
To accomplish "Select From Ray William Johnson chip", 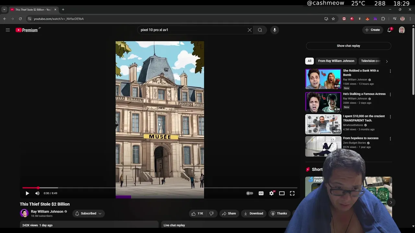I will [x=336, y=61].
